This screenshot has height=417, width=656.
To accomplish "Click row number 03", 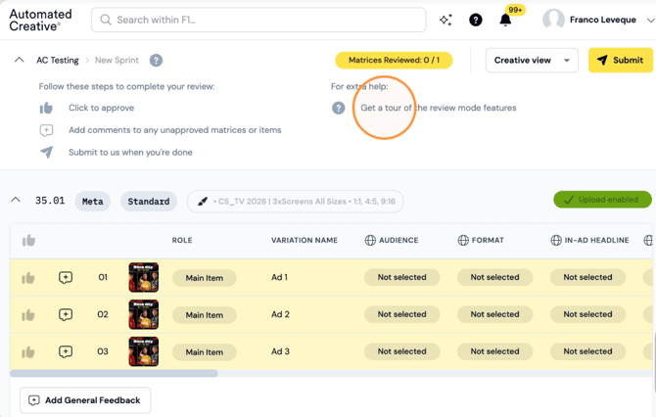I will (103, 351).
